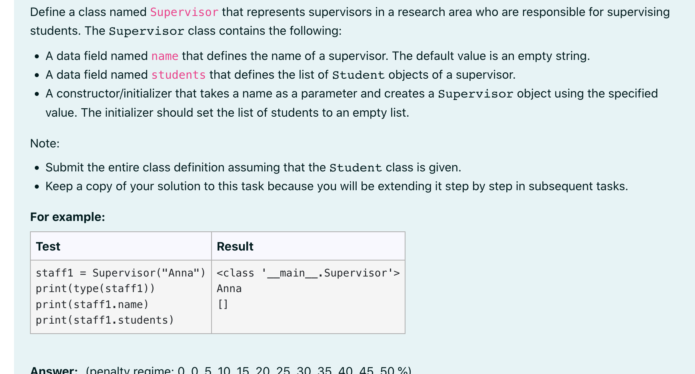Click the 'Anna' output in Result column
This screenshot has height=374, width=695.
click(x=229, y=288)
